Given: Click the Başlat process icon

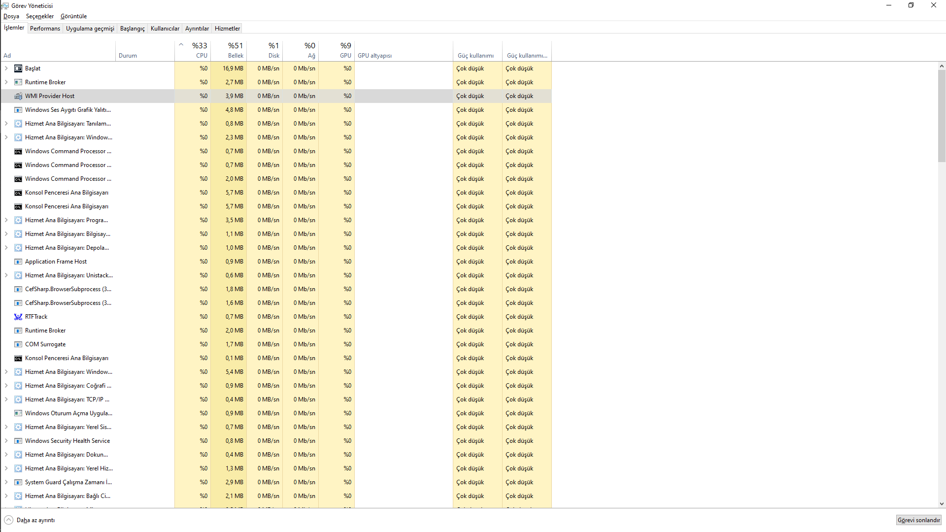Looking at the screenshot, I should pos(18,68).
